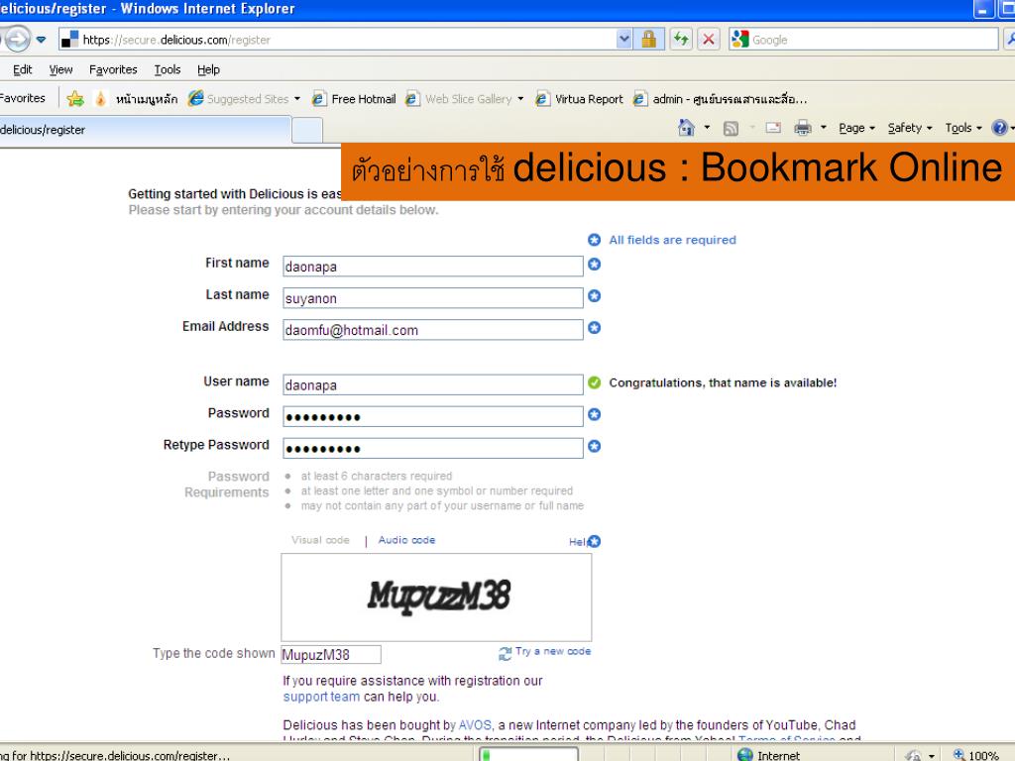Open the Tools command bar menu
Image resolution: width=1015 pixels, height=761 pixels.
(x=963, y=128)
